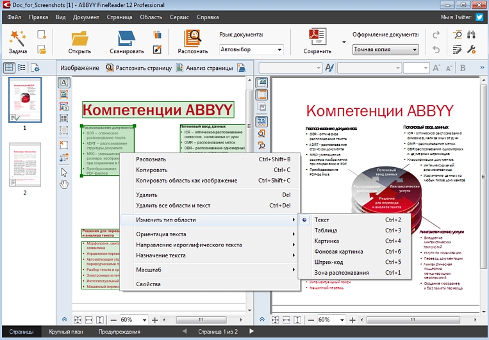Toggle details list view in the Pages panel
Image resolution: width=489 pixels, height=340 pixels.
point(22,68)
